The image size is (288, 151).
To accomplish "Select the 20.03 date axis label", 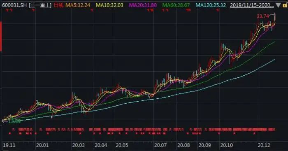I will (x=79, y=145).
